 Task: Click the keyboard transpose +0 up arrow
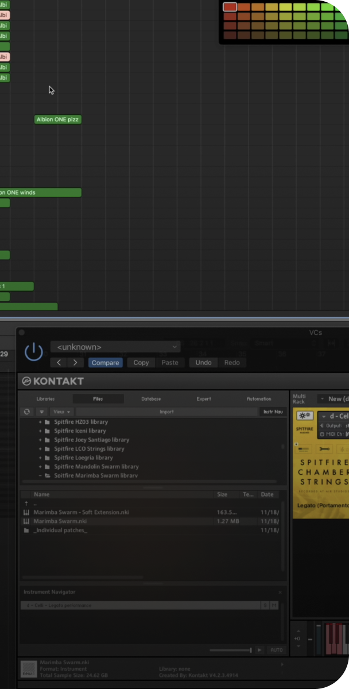point(298,631)
